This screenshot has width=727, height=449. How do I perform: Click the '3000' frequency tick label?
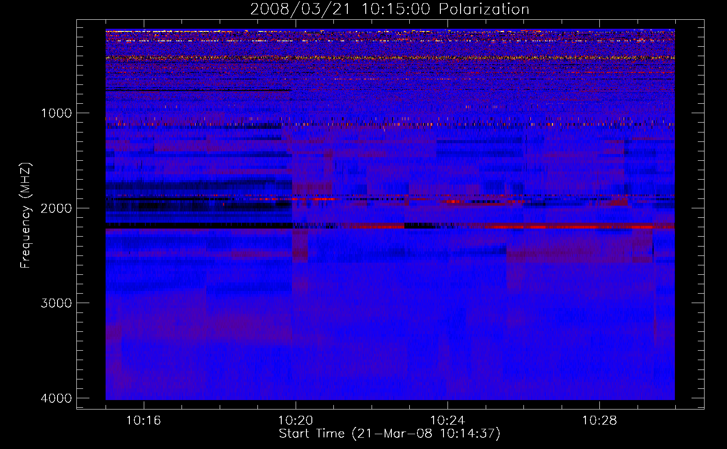(x=56, y=303)
